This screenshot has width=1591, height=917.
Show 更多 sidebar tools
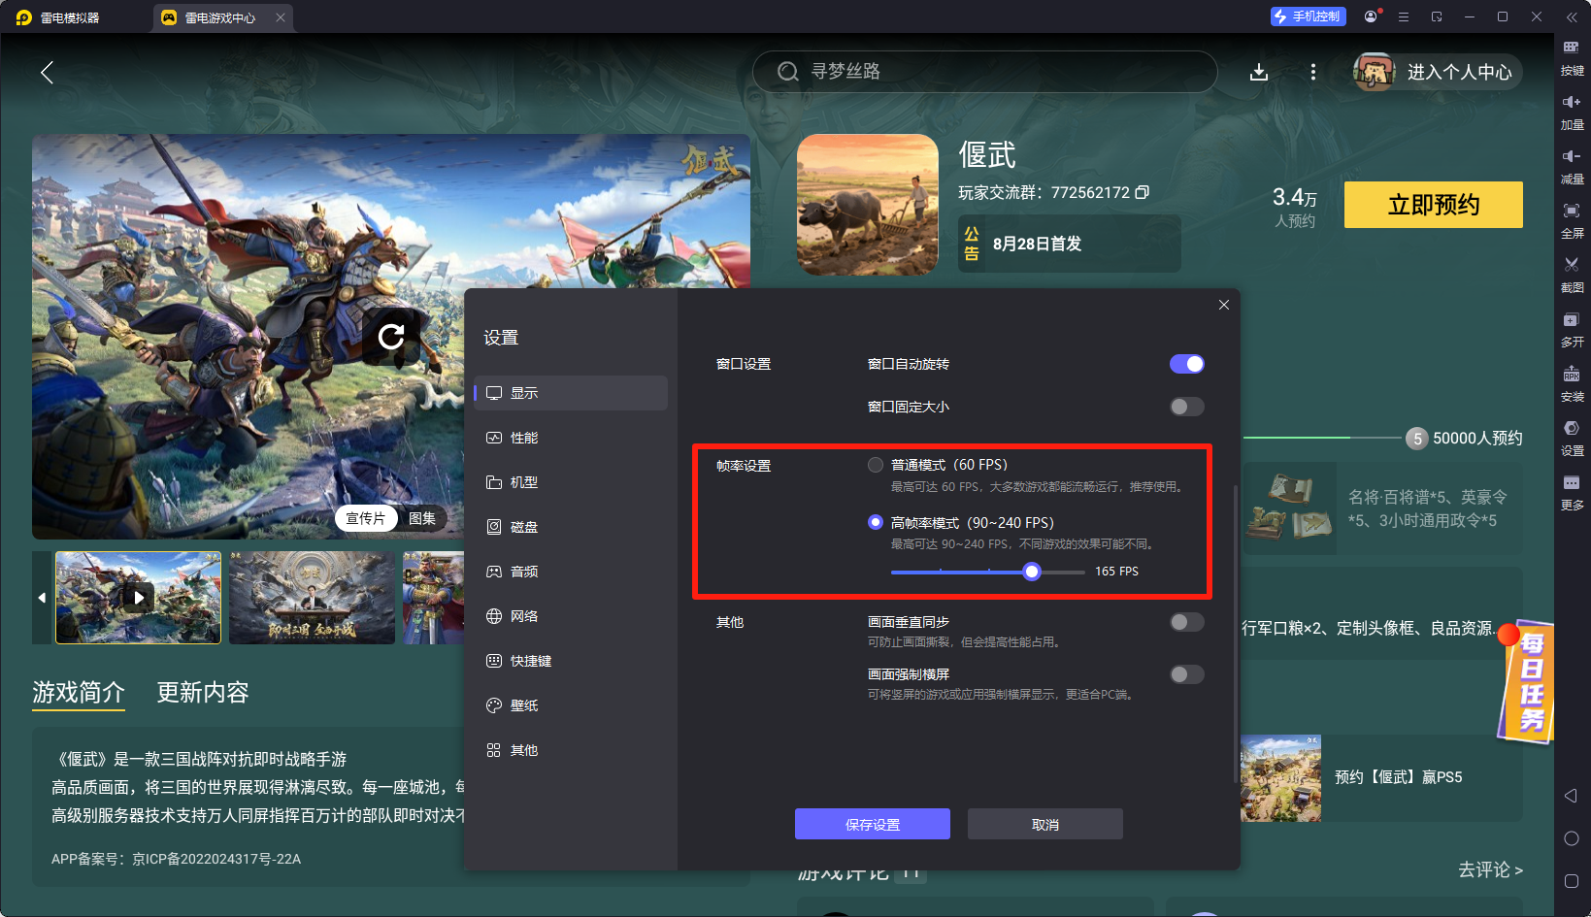[1572, 492]
